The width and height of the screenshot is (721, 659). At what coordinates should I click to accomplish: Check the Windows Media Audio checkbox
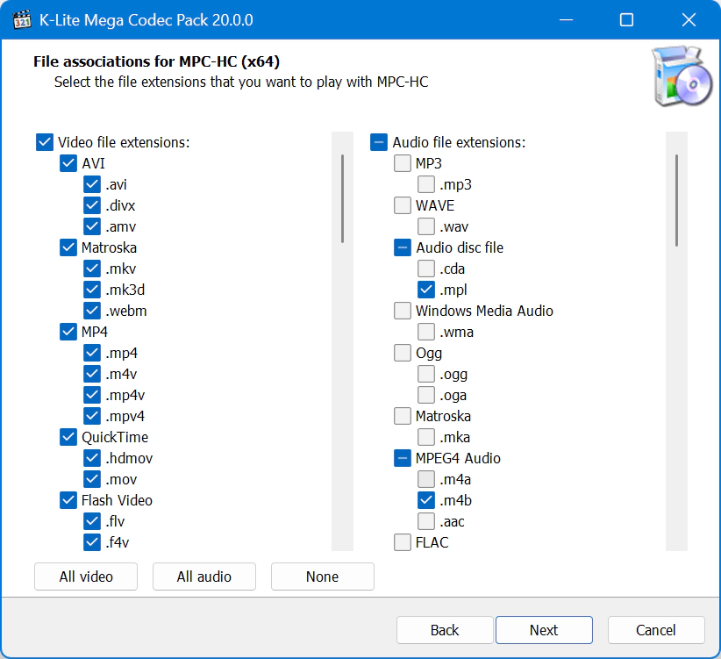pos(403,311)
